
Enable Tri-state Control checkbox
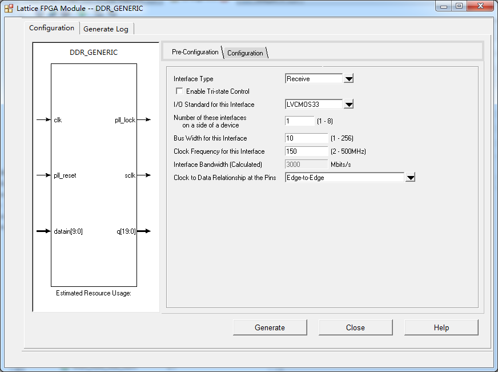coord(179,91)
